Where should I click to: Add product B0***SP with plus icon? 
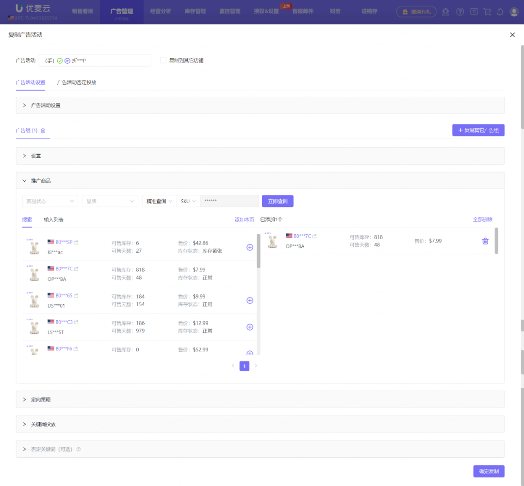[250, 247]
